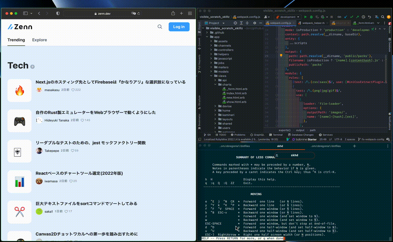The width and height of the screenshot is (393, 242).
Task: Open index.html.erb in project tree
Action: click(x=234, y=93)
